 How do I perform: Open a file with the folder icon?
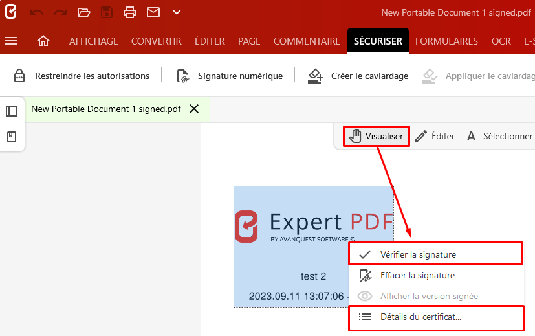(83, 13)
